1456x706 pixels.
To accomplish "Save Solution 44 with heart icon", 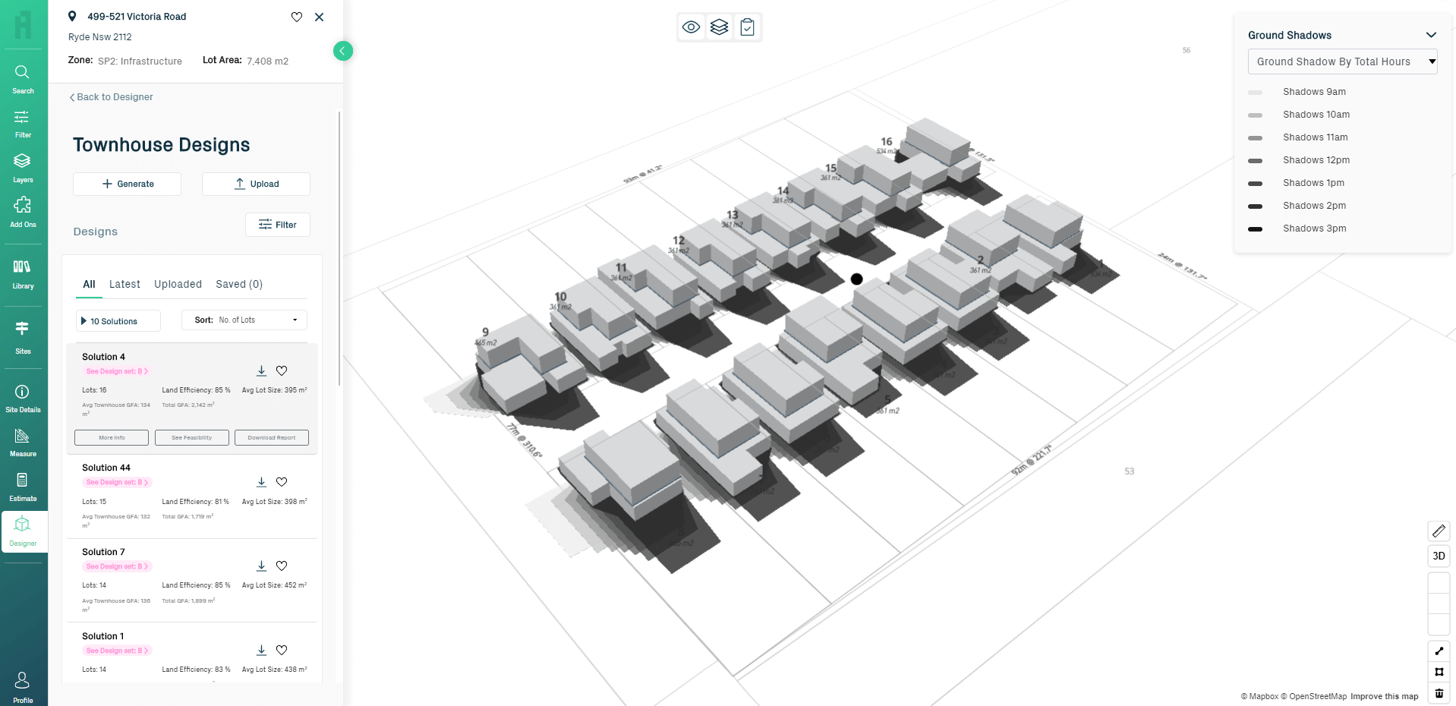I will [282, 482].
